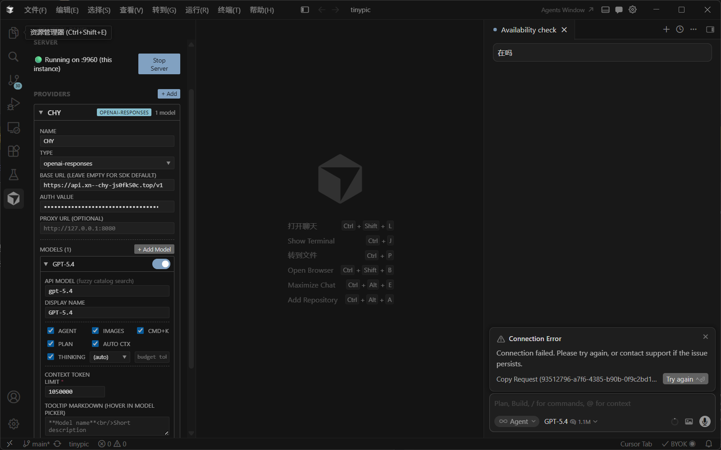Collapse the CHY provider section
This screenshot has width=721, height=450.
click(41, 112)
